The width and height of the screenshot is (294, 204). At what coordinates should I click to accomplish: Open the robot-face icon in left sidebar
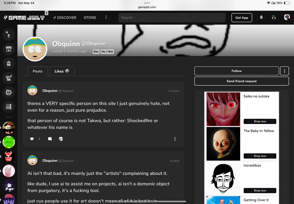point(8,92)
